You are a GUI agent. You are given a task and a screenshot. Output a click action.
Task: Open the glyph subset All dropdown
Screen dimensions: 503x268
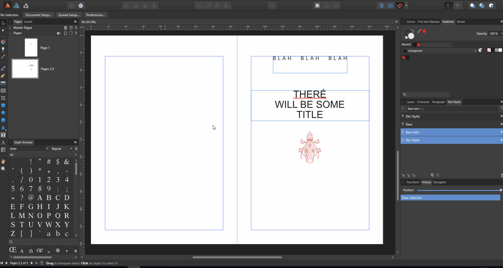(x=43, y=155)
